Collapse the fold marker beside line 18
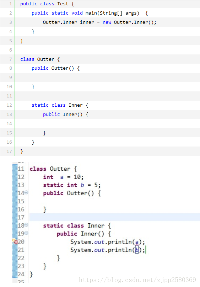The height and width of the screenshot is (287, 200). tap(27, 225)
